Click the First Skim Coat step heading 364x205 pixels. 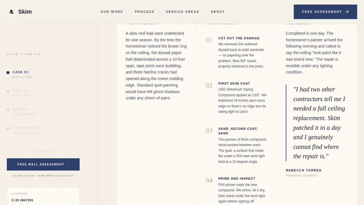(x=234, y=83)
